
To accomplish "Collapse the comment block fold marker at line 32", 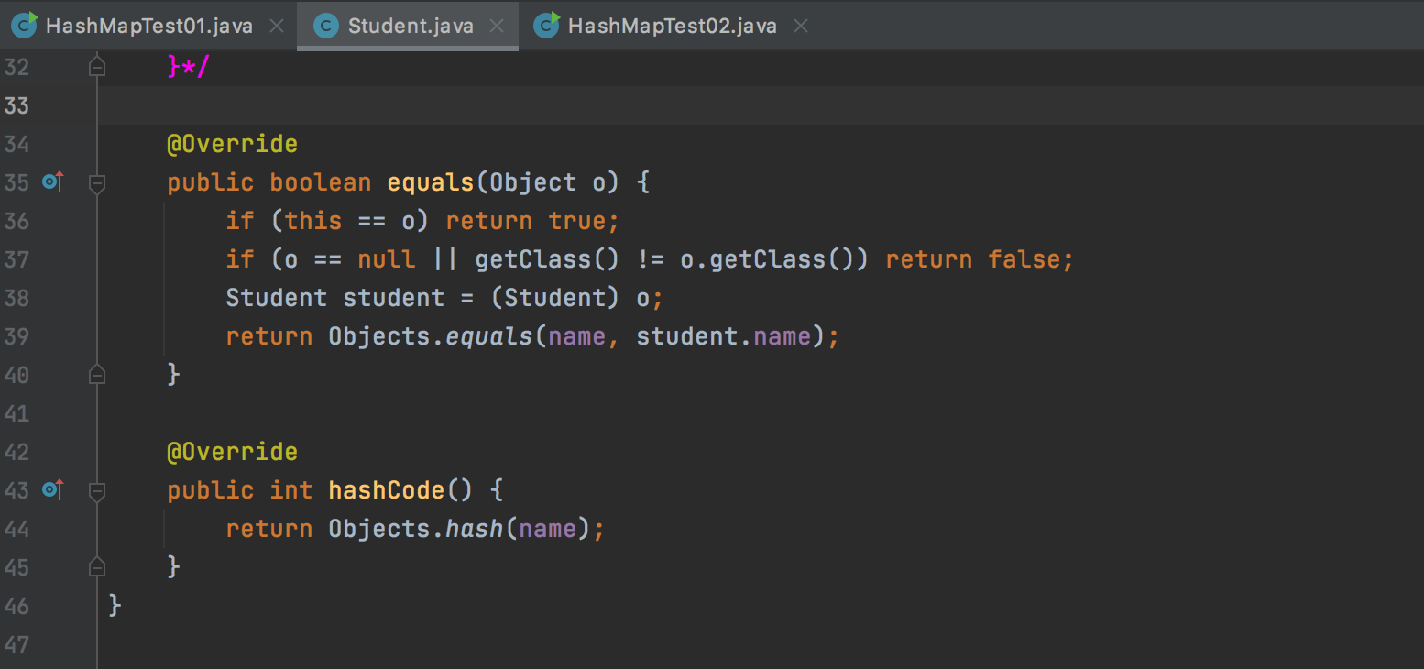I will coord(97,67).
